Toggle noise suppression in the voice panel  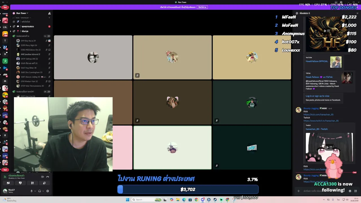click(x=43, y=177)
